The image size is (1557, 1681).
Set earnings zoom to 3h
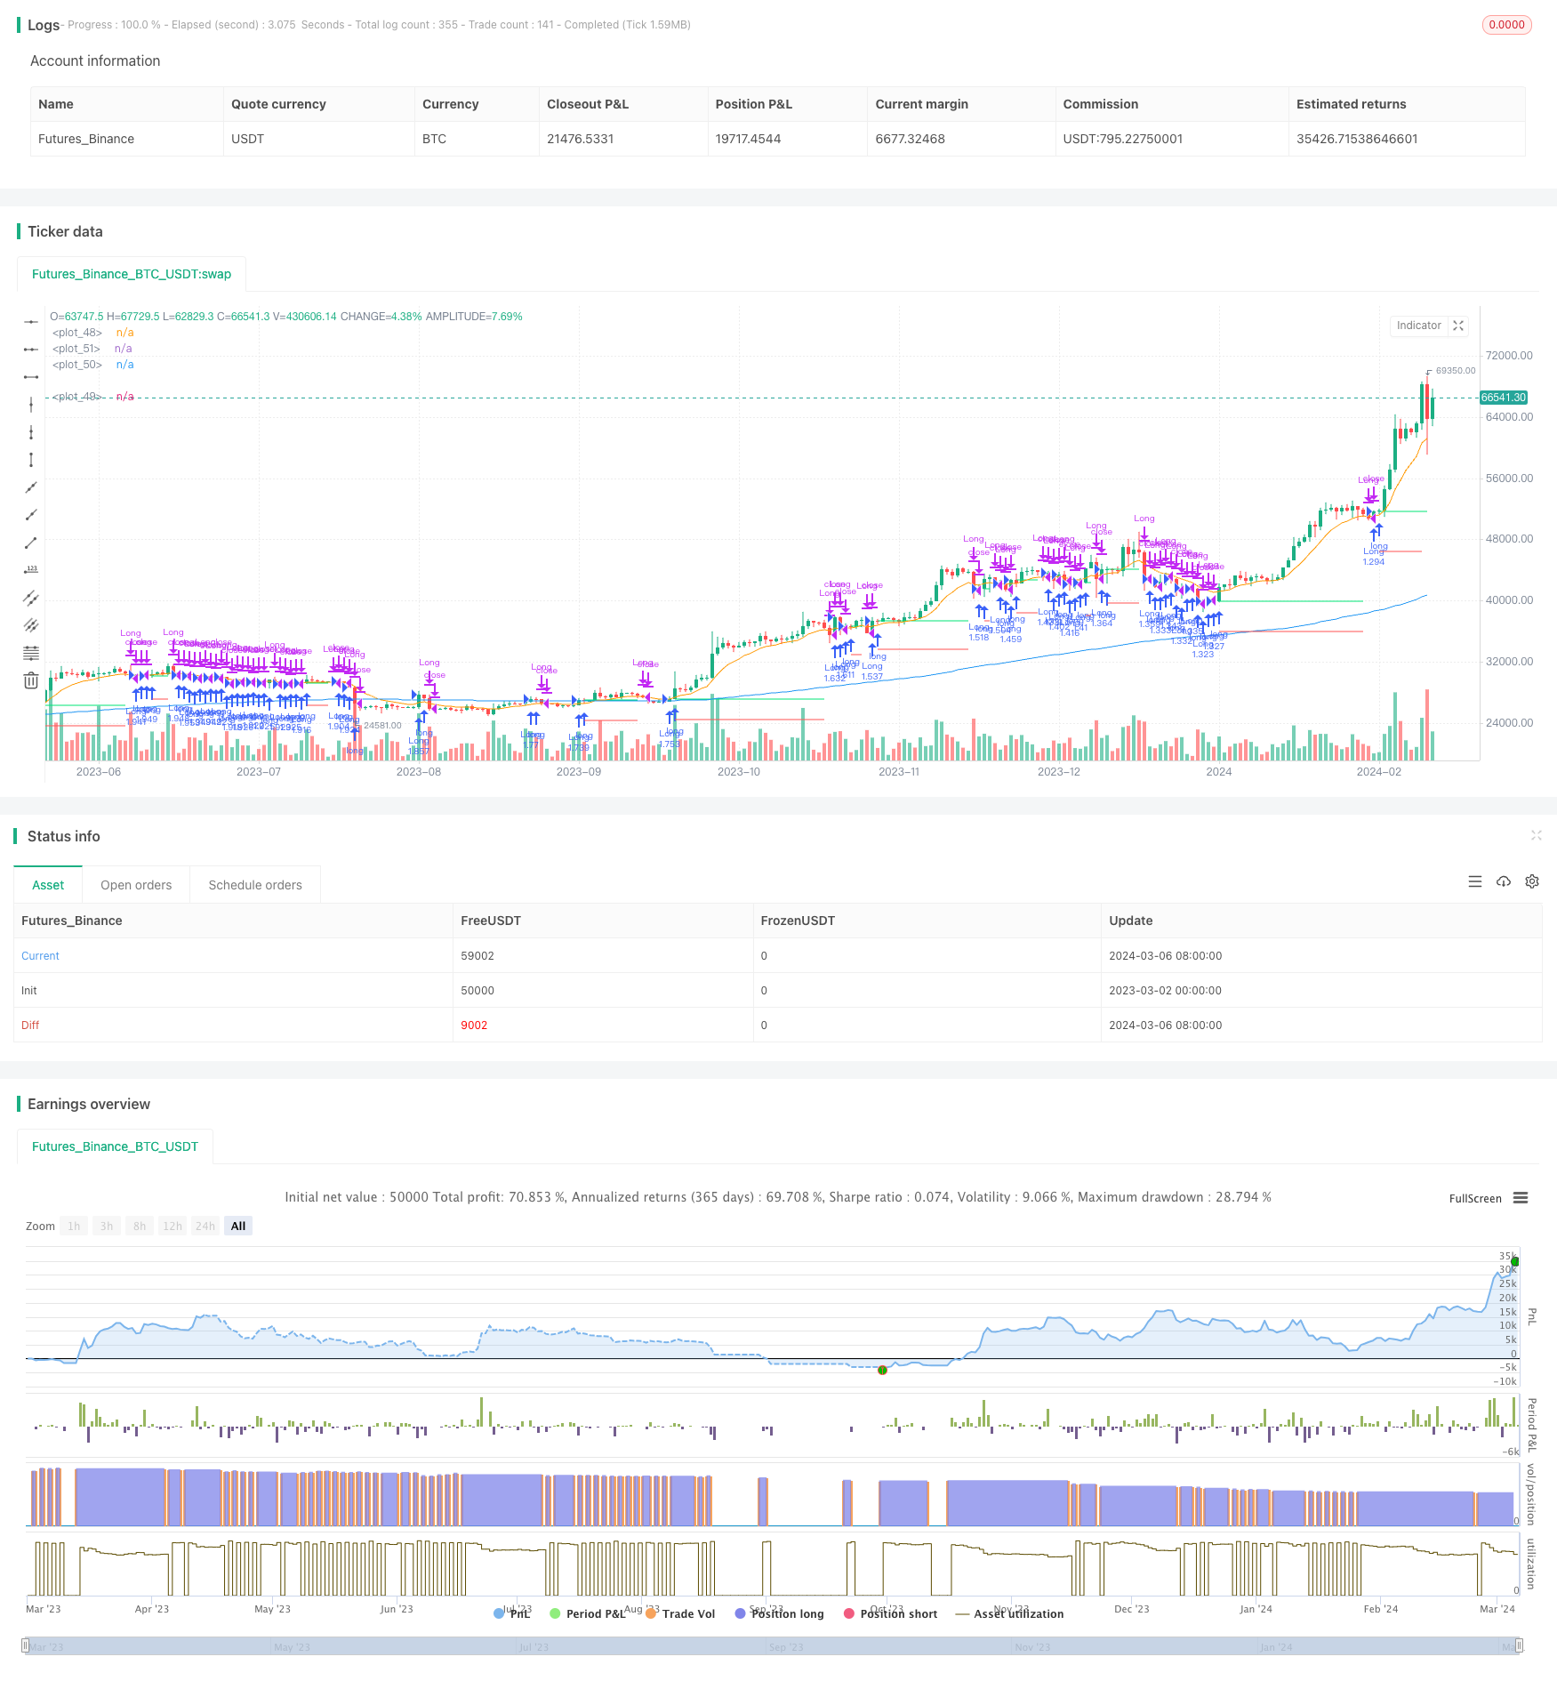click(107, 1226)
